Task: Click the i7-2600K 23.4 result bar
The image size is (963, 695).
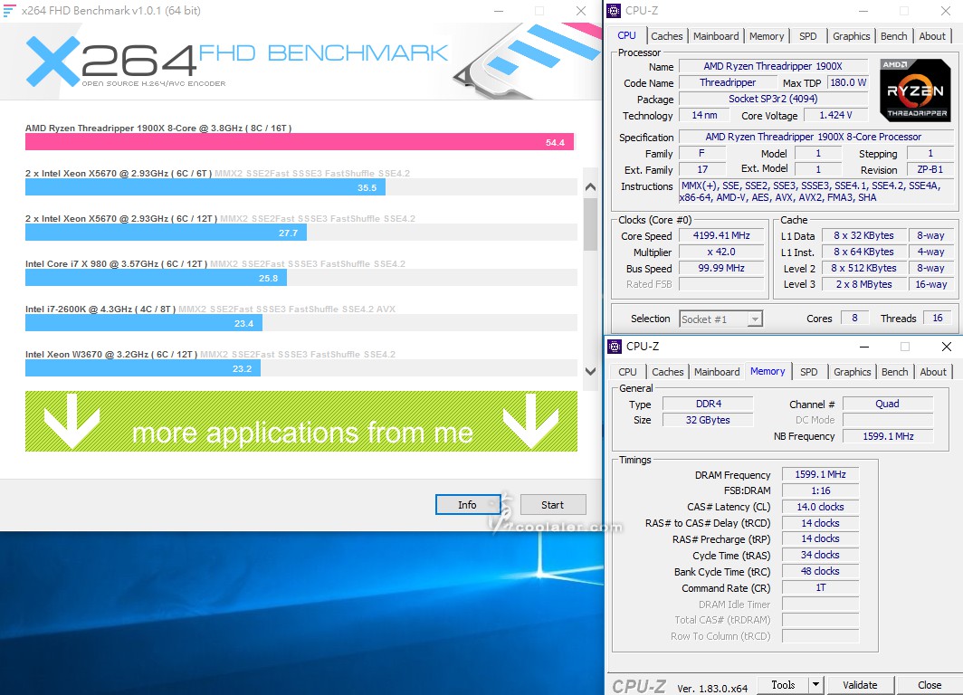Action: point(144,324)
